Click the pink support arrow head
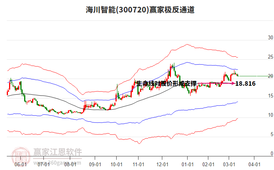274x170 pixels. coord(233,83)
